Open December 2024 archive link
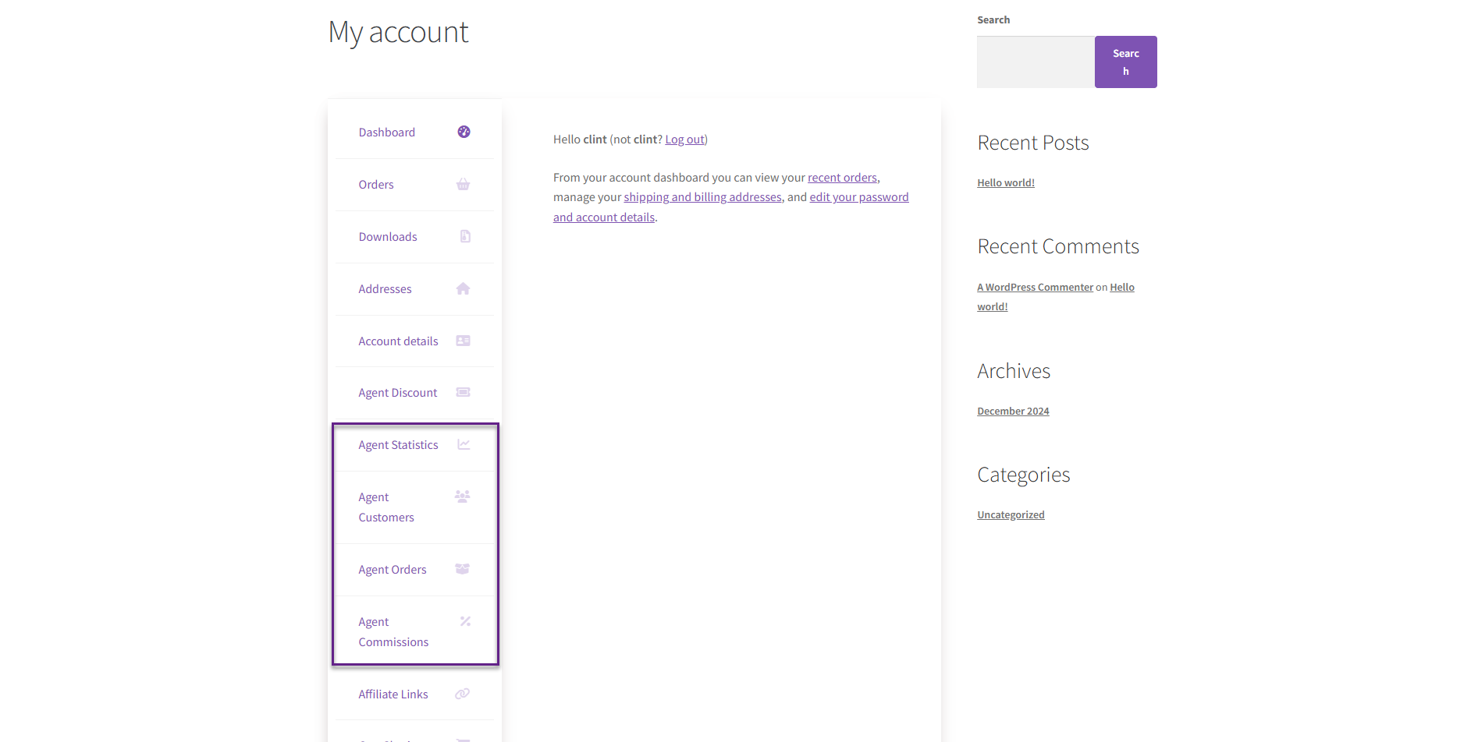Viewport: 1478px width, 742px height. 1013,411
